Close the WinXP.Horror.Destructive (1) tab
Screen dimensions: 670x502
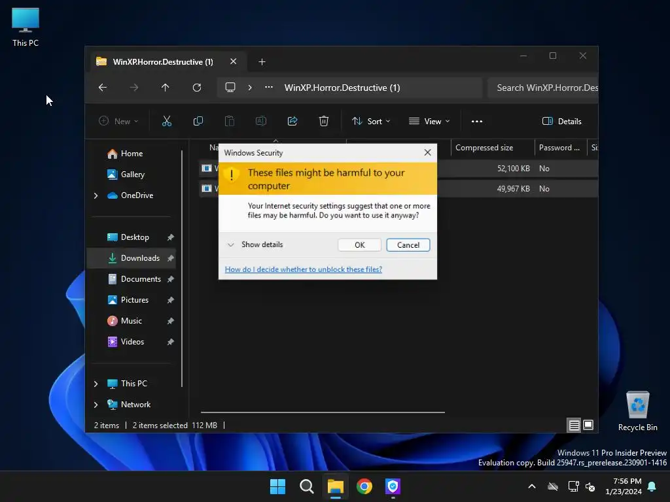(x=234, y=61)
